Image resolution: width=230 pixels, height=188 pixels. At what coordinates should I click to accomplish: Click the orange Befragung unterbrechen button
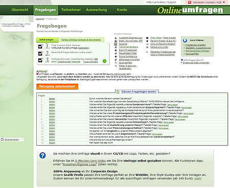coord(57,86)
